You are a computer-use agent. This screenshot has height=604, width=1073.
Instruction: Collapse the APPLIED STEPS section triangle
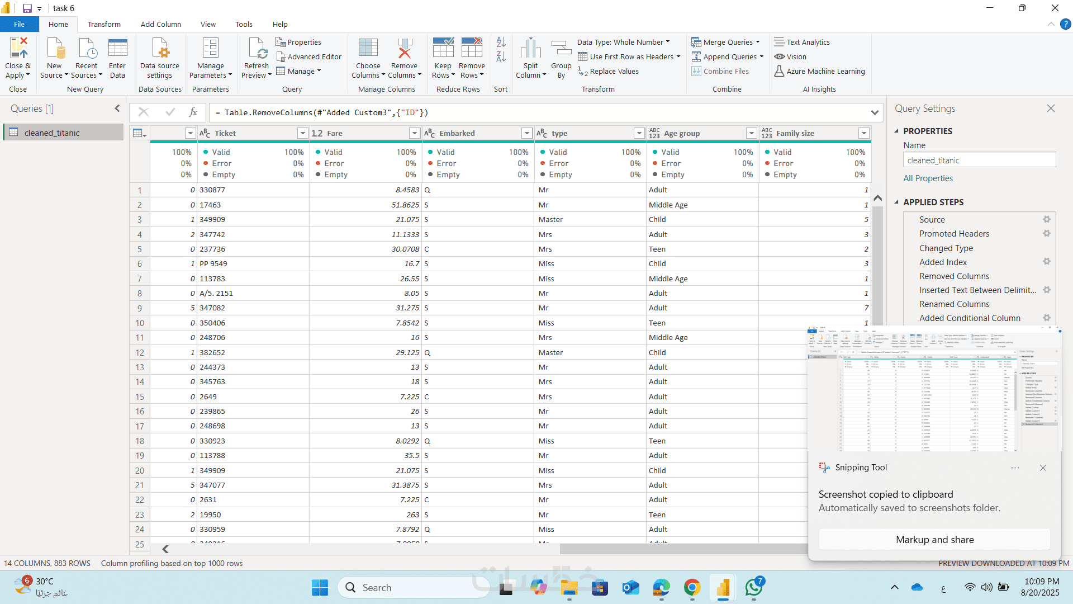point(897,202)
